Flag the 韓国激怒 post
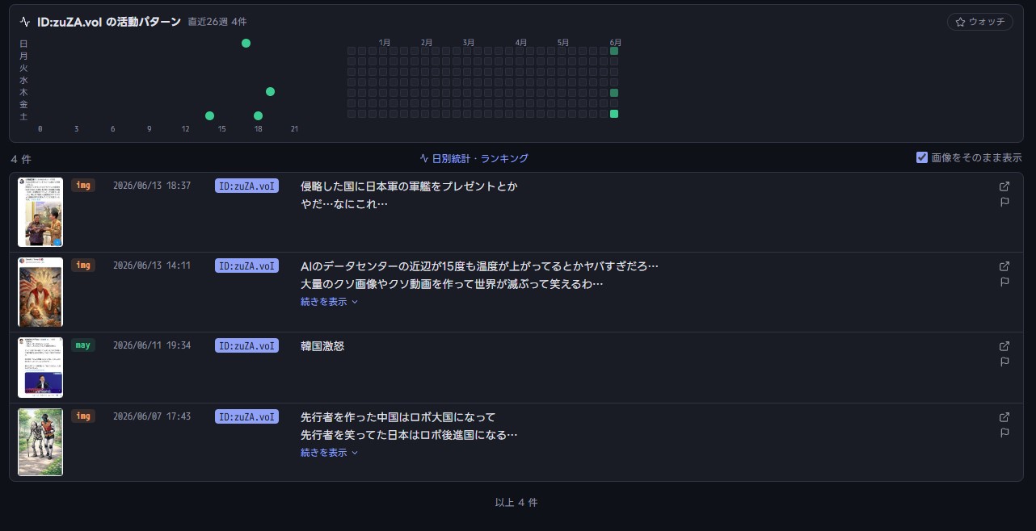 coord(1004,362)
